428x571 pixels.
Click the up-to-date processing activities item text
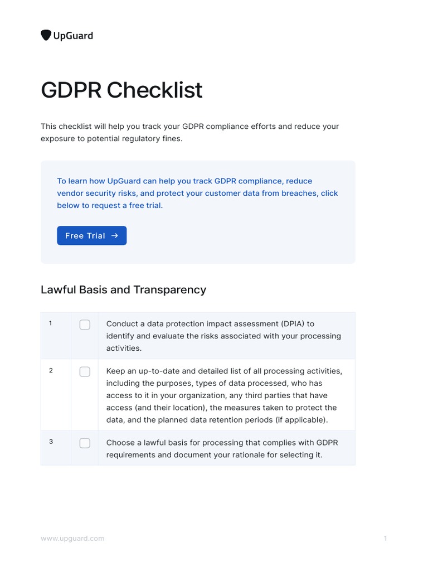coord(223,395)
